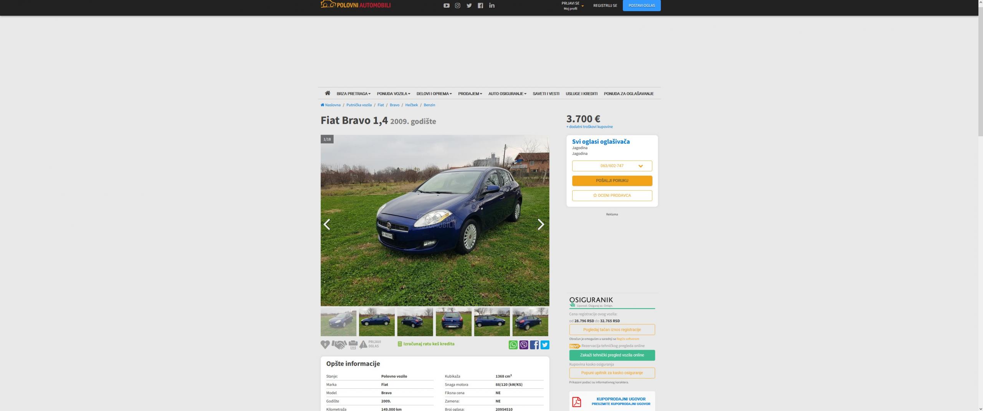
Task: Print the ad using printer icon
Action: [x=353, y=345]
